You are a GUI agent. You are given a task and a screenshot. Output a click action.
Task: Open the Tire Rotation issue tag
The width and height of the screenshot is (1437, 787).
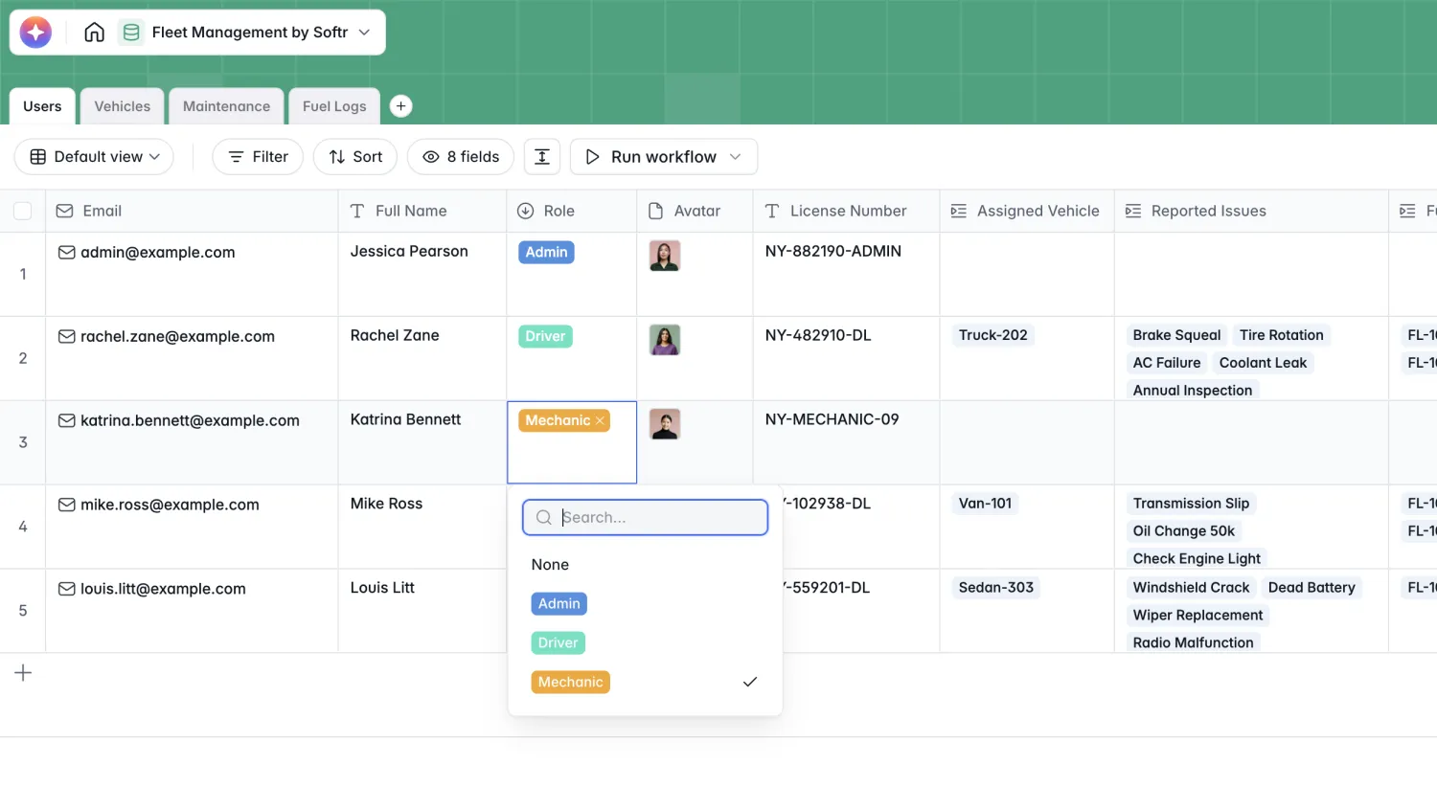(1281, 335)
